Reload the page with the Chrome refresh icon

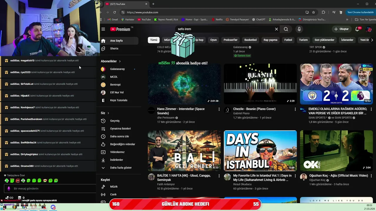[x=114, y=12]
